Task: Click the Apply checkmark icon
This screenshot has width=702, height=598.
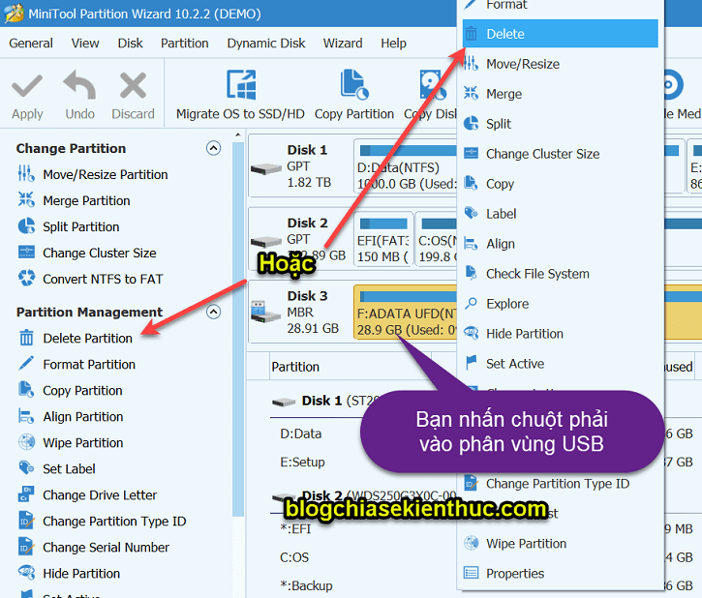Action: click(x=27, y=86)
